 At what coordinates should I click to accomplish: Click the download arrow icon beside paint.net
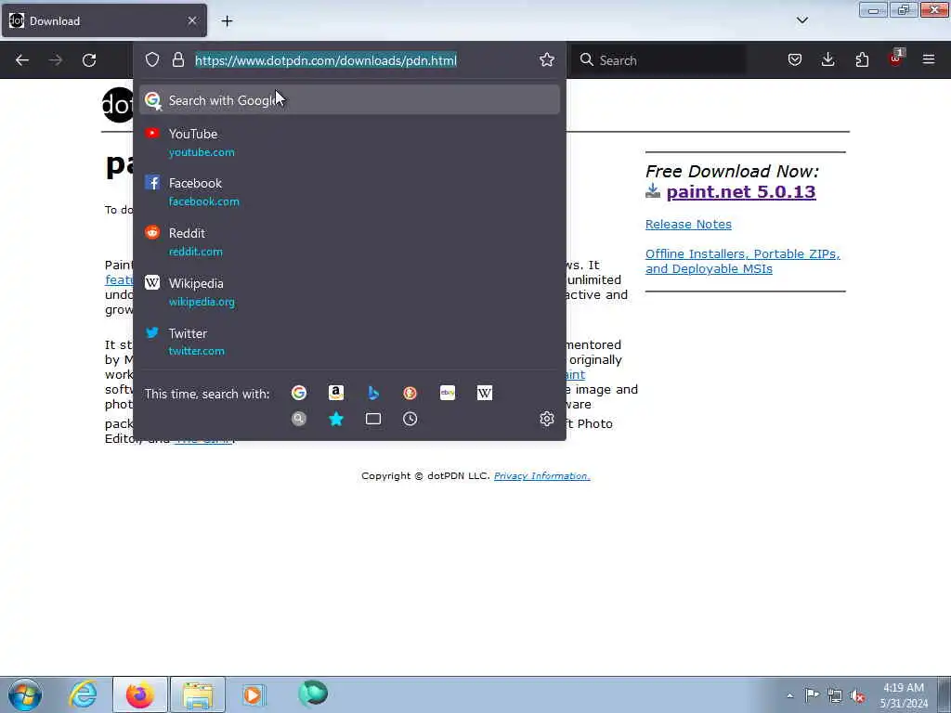click(x=653, y=191)
